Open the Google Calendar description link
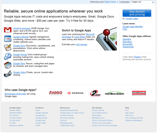This screenshot has height=133, width=157. (21, 37)
